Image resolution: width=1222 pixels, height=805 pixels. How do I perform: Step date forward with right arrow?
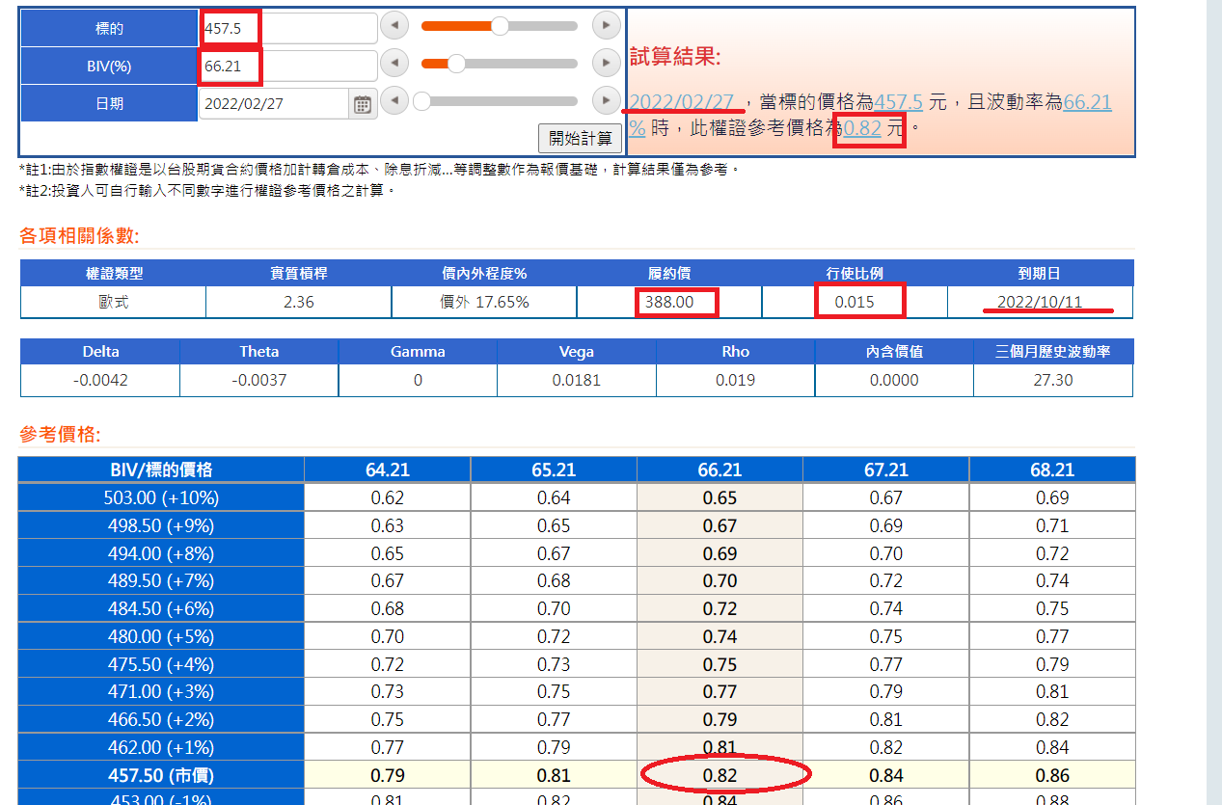[x=605, y=100]
